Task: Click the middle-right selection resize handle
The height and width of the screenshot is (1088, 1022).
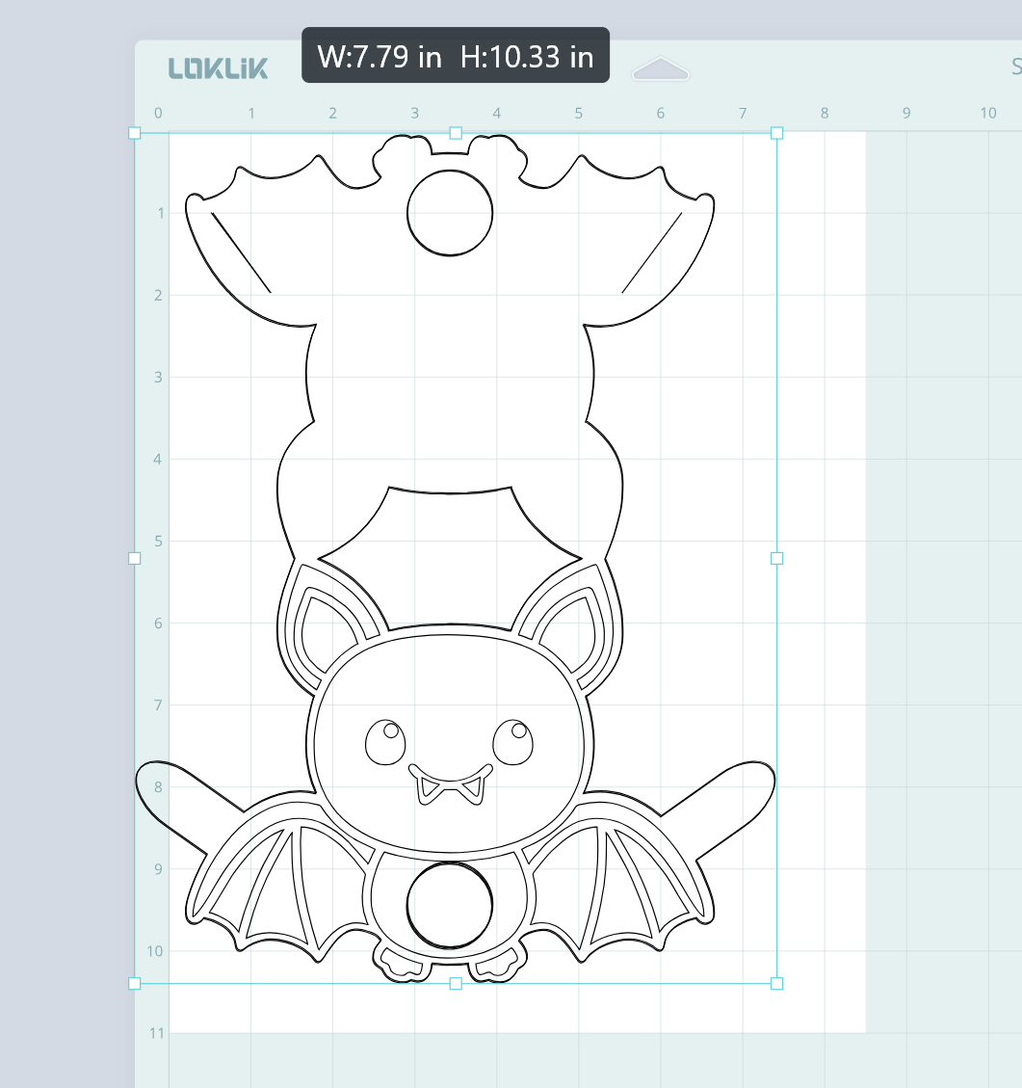Action: point(777,558)
